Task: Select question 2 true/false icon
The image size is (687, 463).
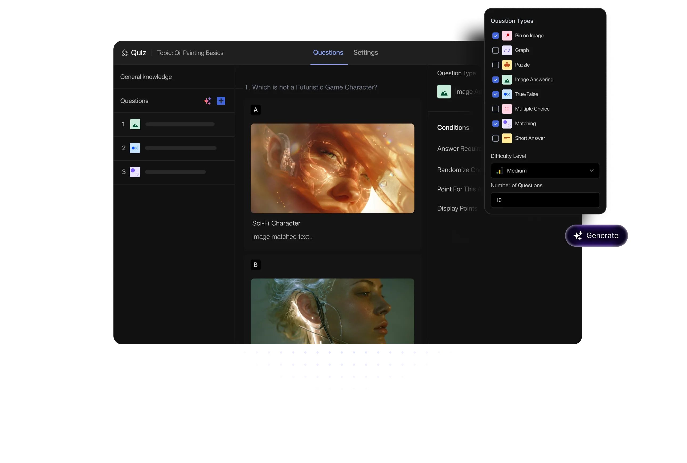Action: 135,148
